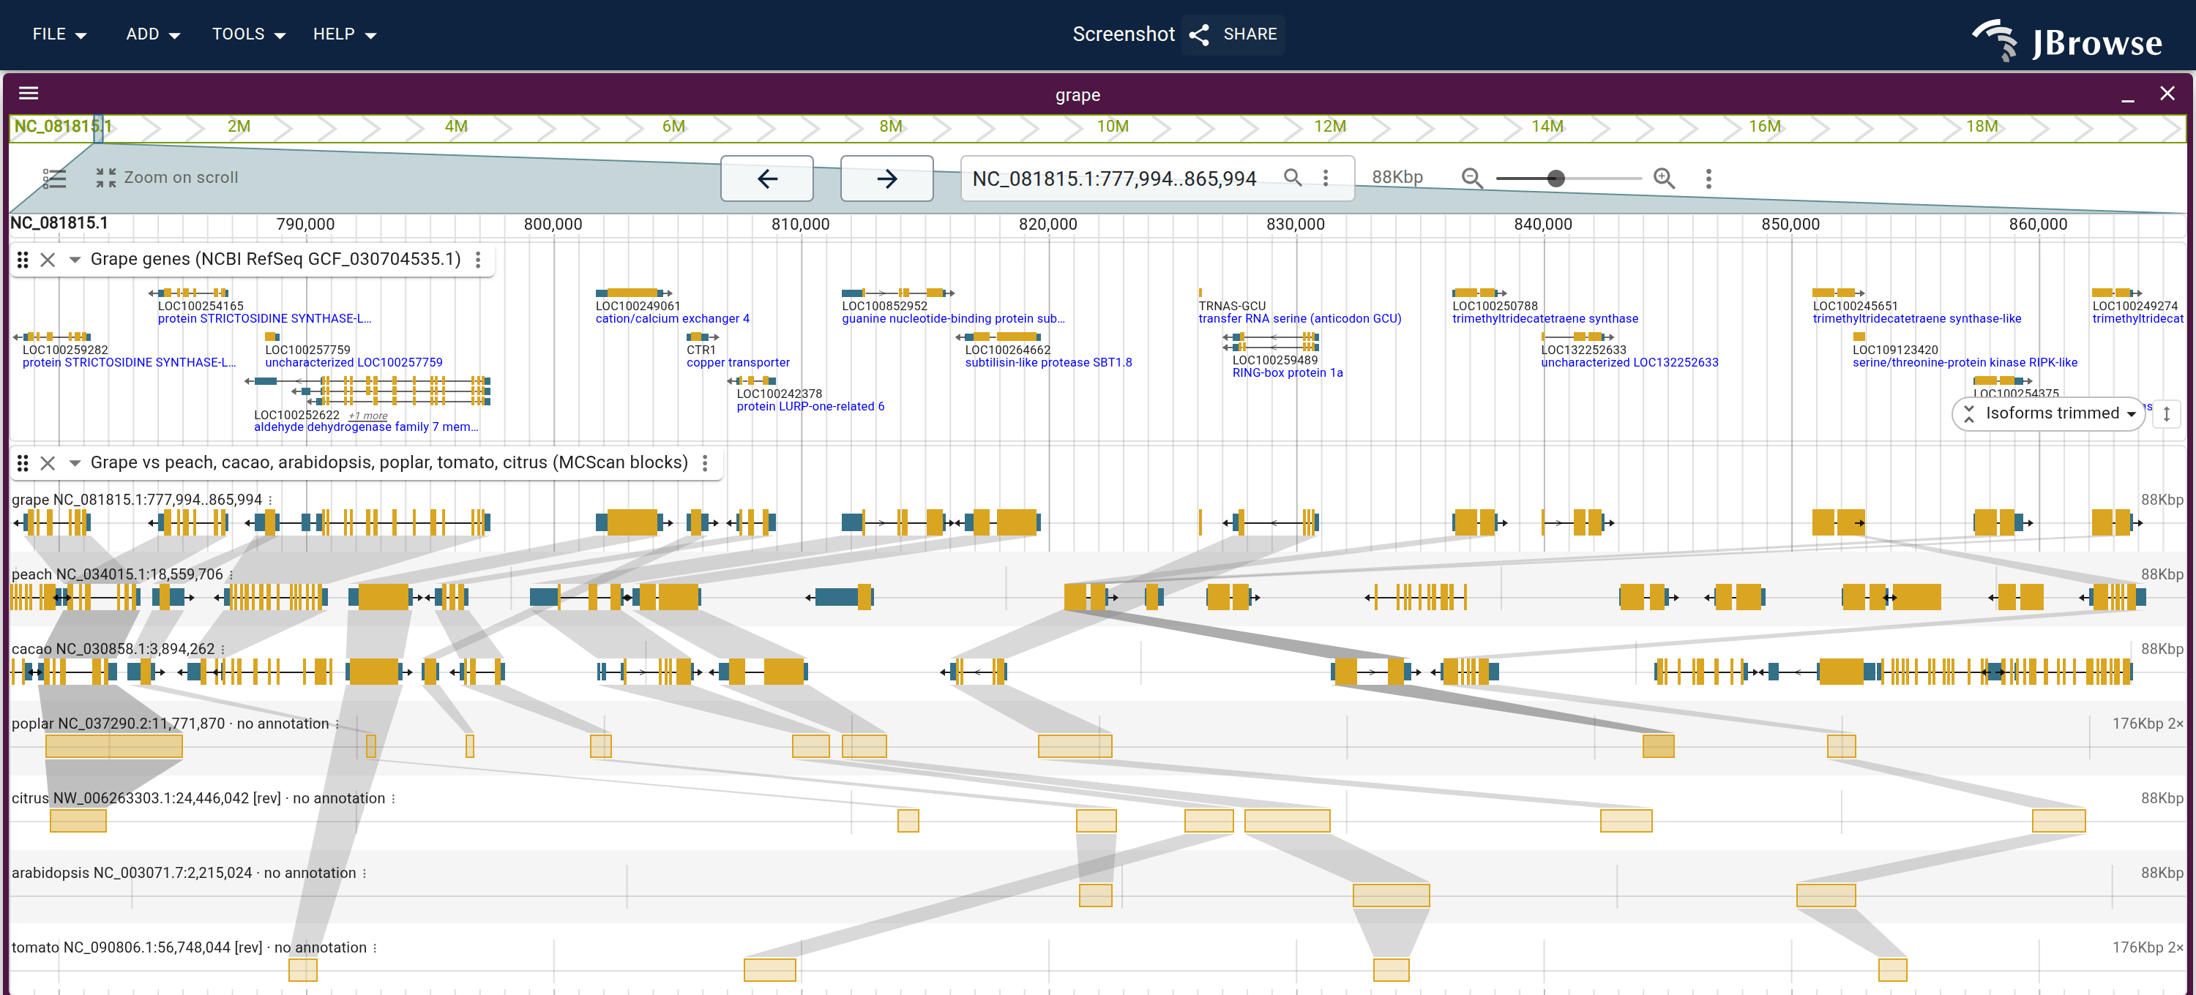Toggle Zoom on scroll
The width and height of the screenshot is (2196, 995).
tap(166, 177)
